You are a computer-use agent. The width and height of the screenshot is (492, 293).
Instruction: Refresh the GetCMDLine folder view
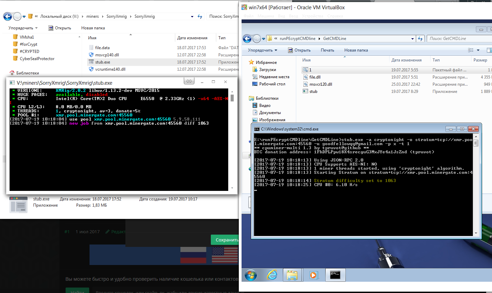tap(421, 39)
